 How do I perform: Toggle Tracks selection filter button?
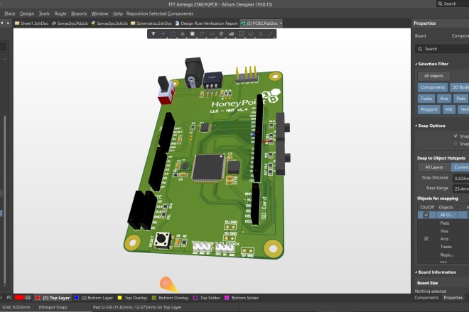coord(426,99)
